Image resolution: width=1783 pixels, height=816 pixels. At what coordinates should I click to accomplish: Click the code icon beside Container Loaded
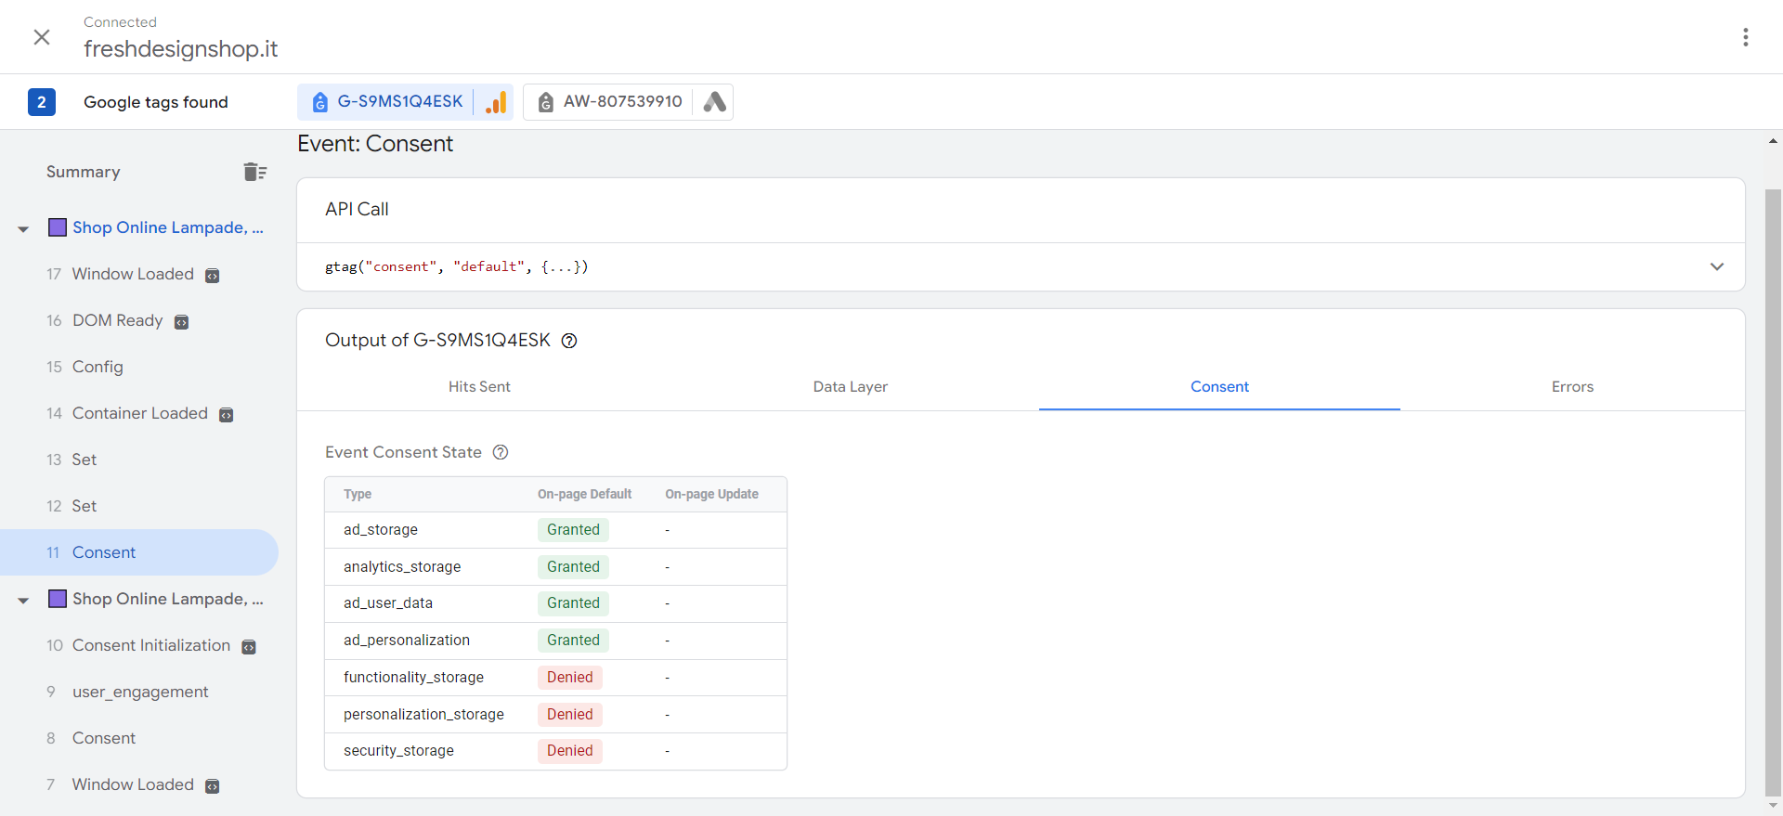coord(227,414)
